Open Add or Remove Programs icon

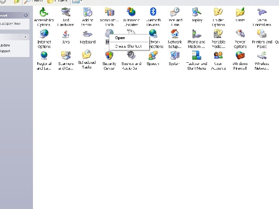(x=87, y=12)
